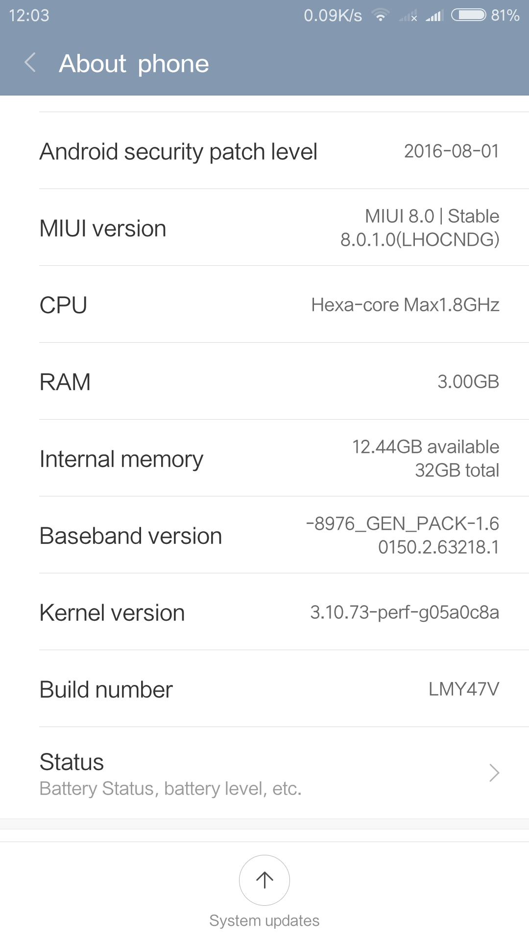Tap the System updates arrow icon
The height and width of the screenshot is (940, 529).
point(264,880)
